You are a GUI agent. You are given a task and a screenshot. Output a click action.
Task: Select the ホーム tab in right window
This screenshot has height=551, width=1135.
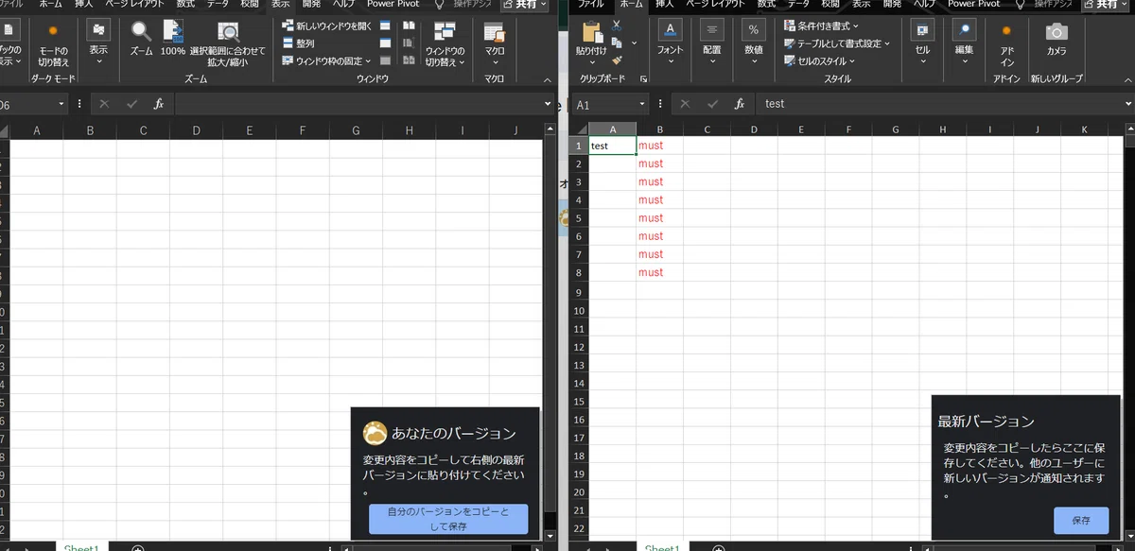(630, 4)
